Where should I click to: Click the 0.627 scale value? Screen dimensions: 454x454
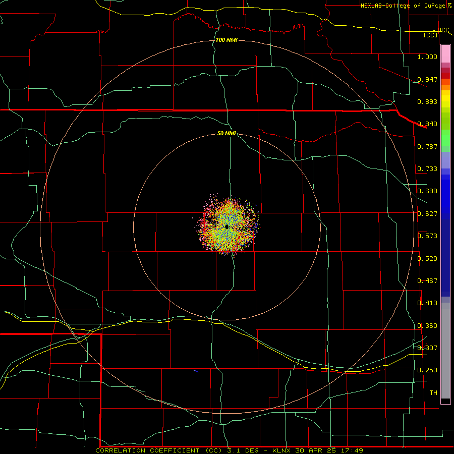coord(427,214)
